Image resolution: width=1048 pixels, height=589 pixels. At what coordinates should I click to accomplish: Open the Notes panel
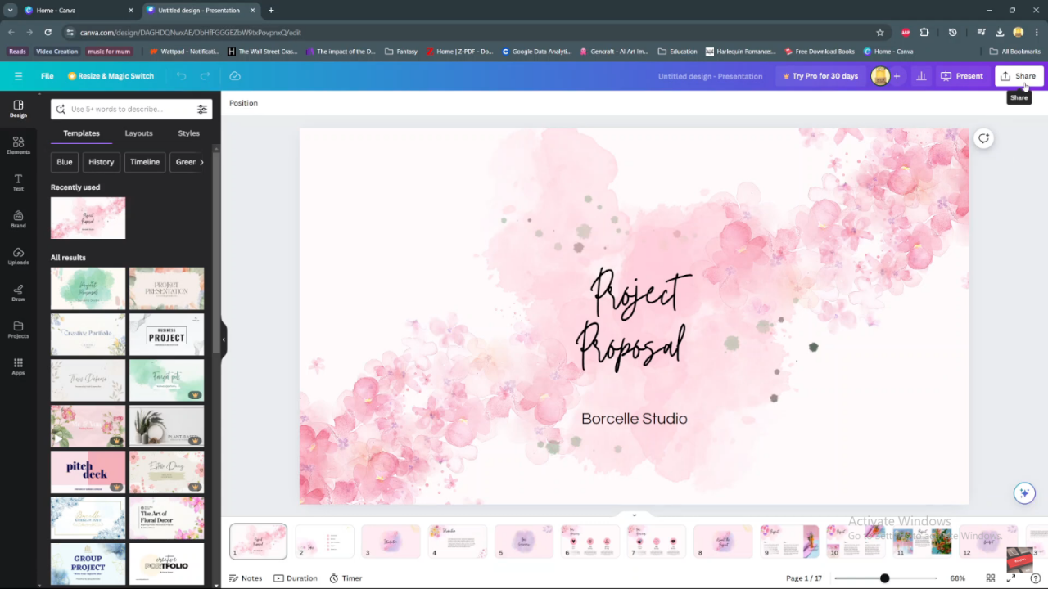246,578
